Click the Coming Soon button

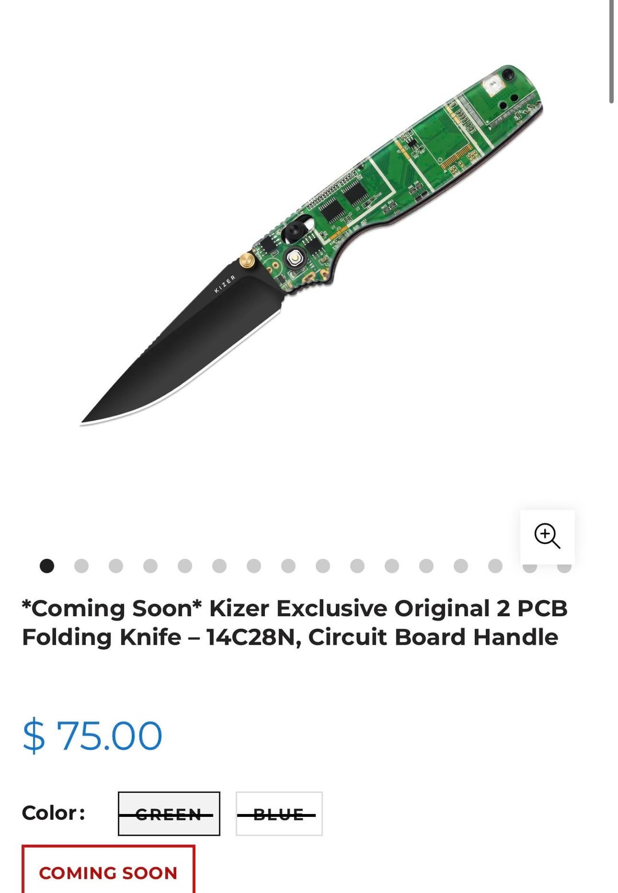[108, 872]
